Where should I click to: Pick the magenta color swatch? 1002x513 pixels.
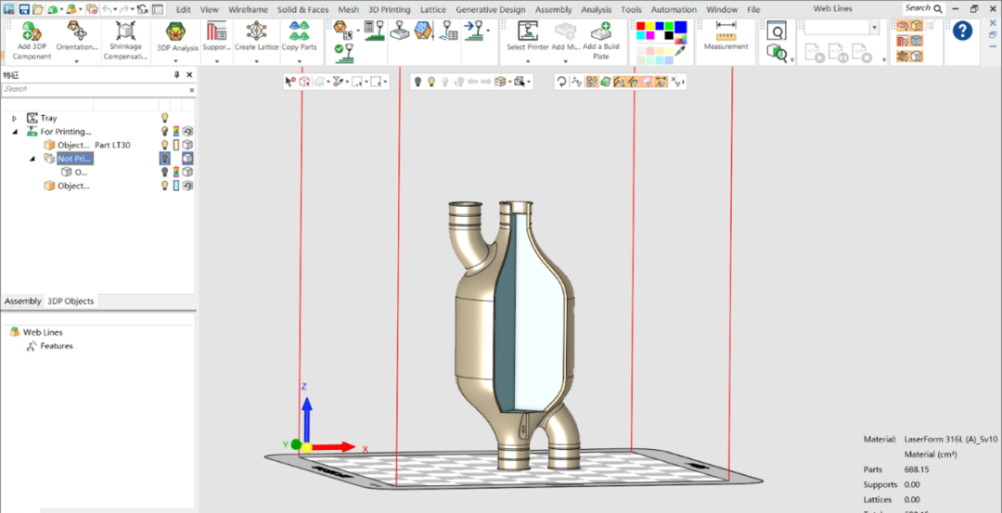pos(650,36)
